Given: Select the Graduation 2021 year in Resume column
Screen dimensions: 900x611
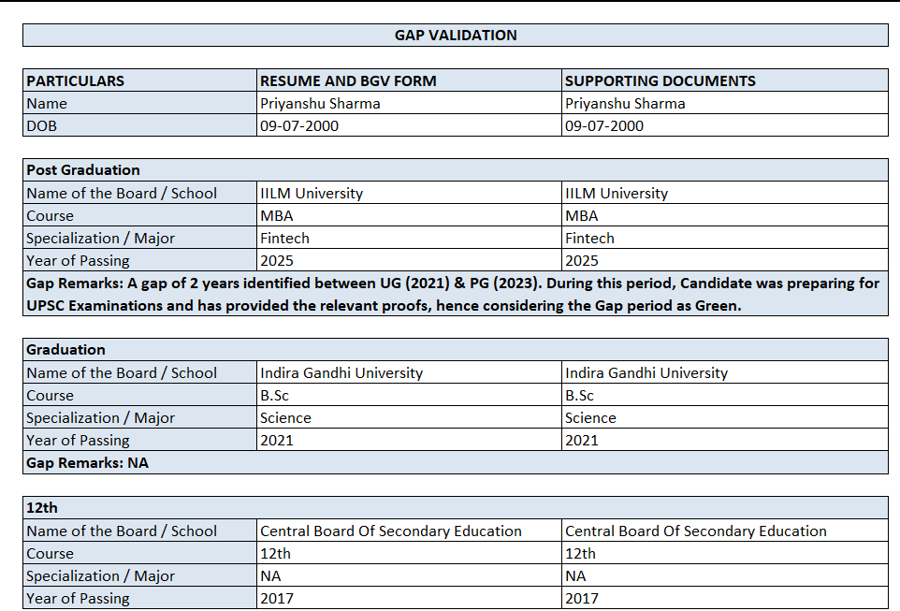Looking at the screenshot, I should (409, 440).
